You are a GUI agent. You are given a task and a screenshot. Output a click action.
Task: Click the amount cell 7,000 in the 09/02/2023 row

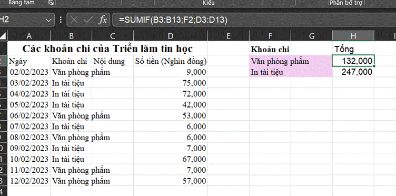[x=171, y=148]
